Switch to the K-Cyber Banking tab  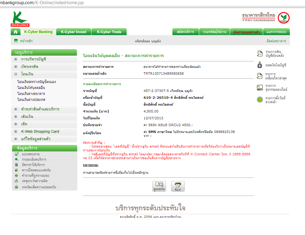[x=38, y=32]
